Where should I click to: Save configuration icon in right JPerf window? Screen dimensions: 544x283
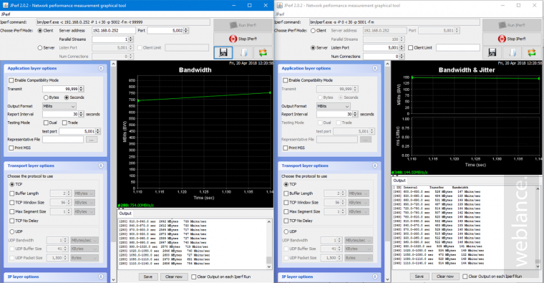pos(492,53)
